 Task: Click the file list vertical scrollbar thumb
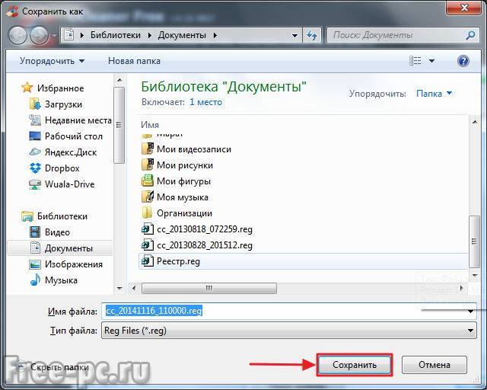(474, 241)
